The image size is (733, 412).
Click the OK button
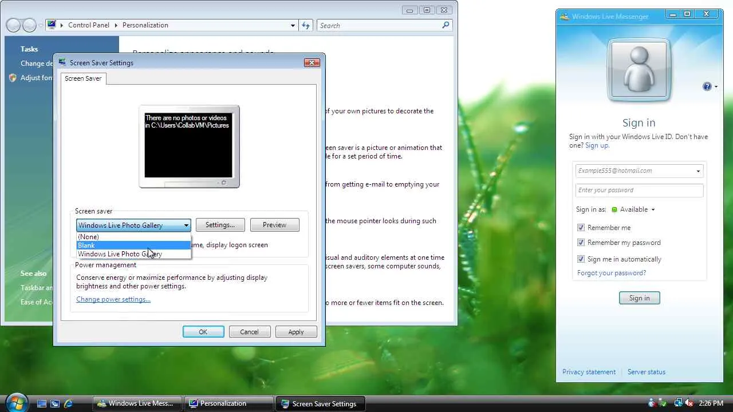[x=203, y=332]
